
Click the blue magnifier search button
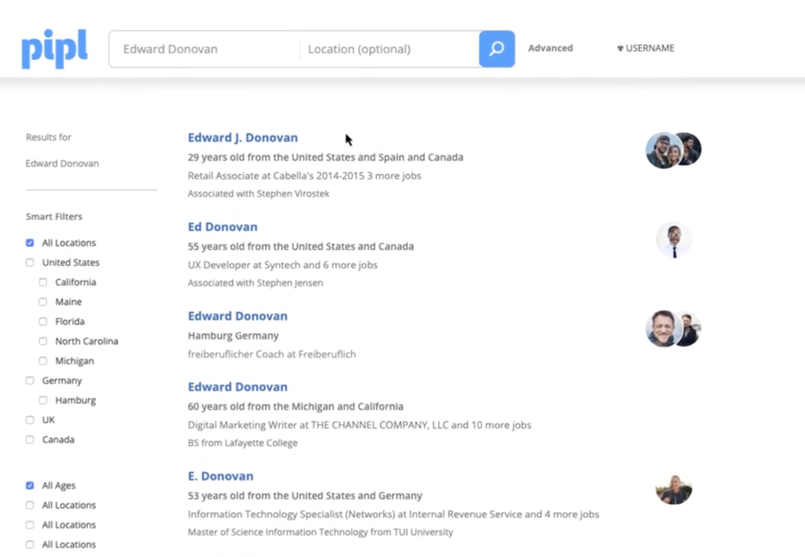coord(497,49)
